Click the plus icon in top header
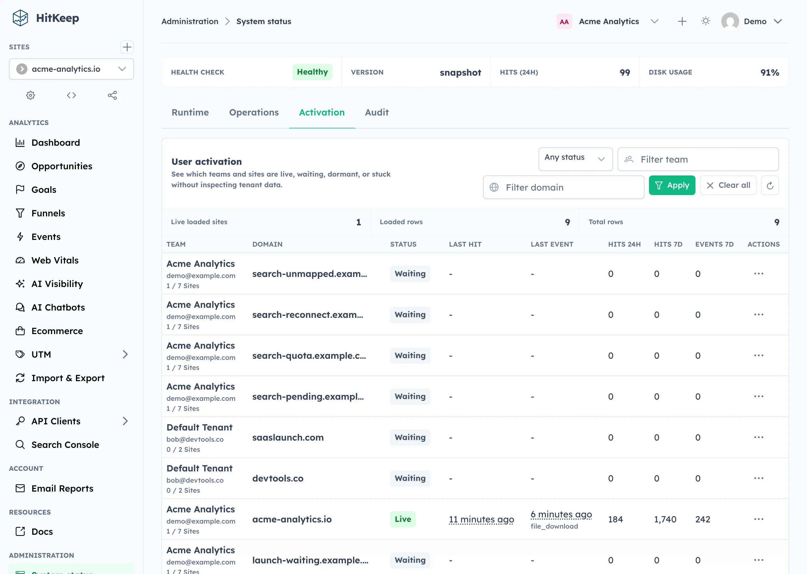The image size is (807, 574). [x=682, y=22]
